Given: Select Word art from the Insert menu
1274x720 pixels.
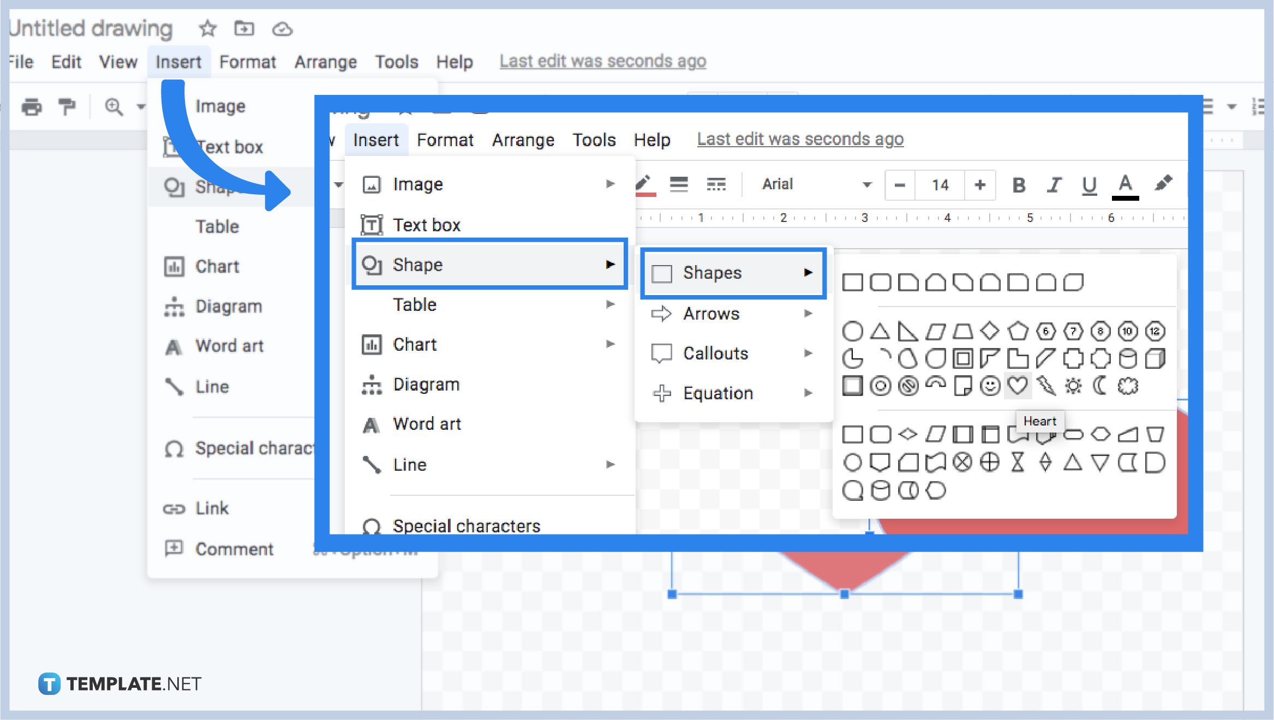Looking at the screenshot, I should coord(427,424).
